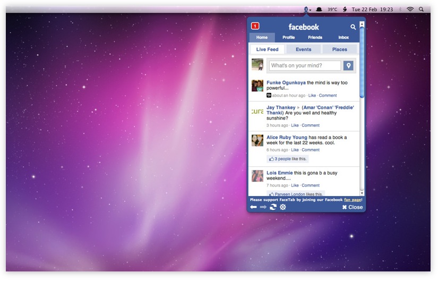Click the What's on your mind field

[305, 66]
